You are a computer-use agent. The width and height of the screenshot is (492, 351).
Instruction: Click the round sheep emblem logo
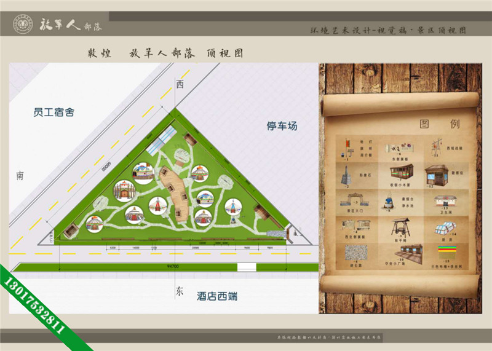click(23, 24)
